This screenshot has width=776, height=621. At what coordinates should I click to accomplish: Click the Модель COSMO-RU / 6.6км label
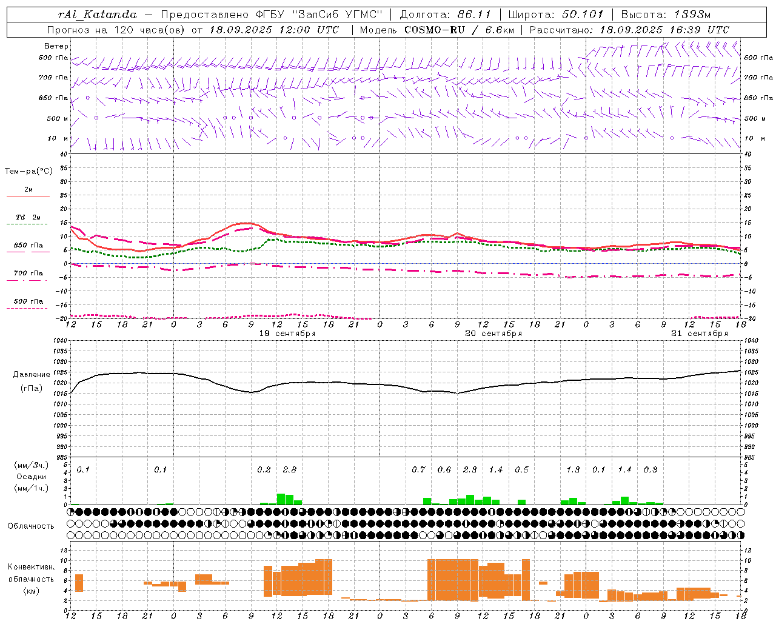tap(437, 30)
